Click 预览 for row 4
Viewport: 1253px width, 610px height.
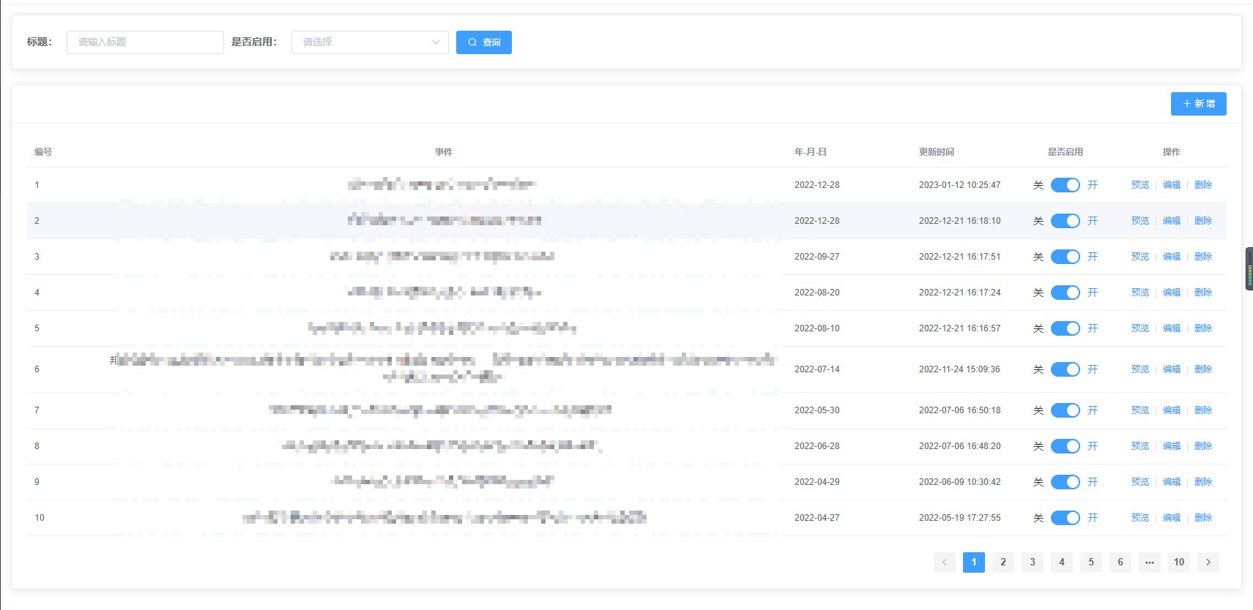click(1140, 293)
